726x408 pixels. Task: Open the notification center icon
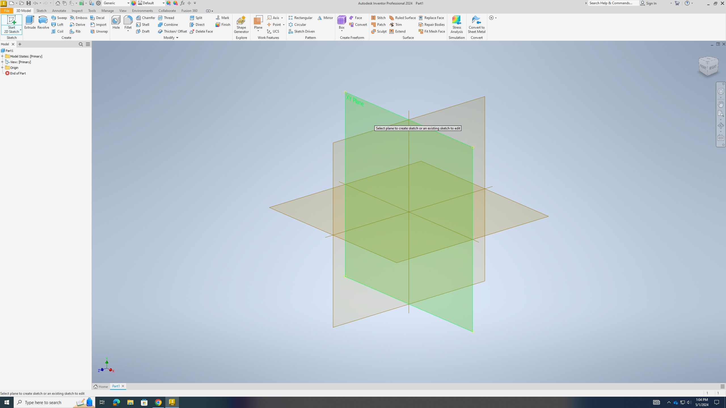coord(717,402)
